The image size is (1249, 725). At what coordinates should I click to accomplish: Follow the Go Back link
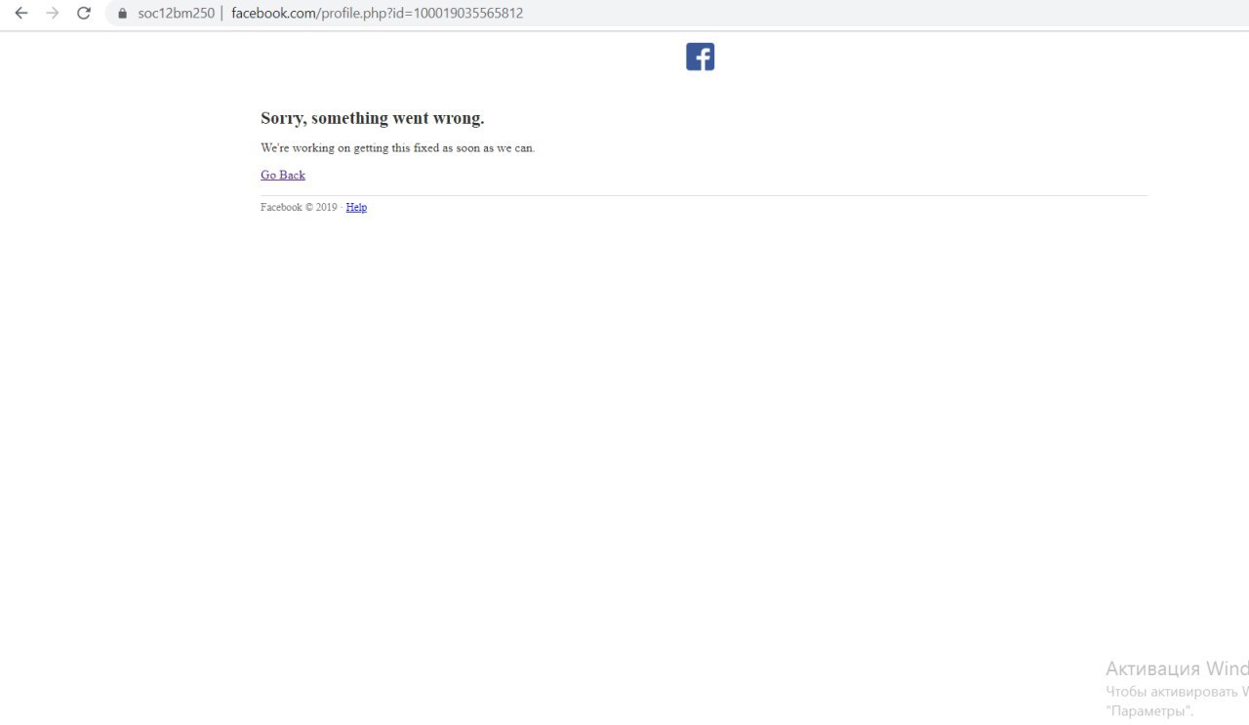click(x=283, y=175)
